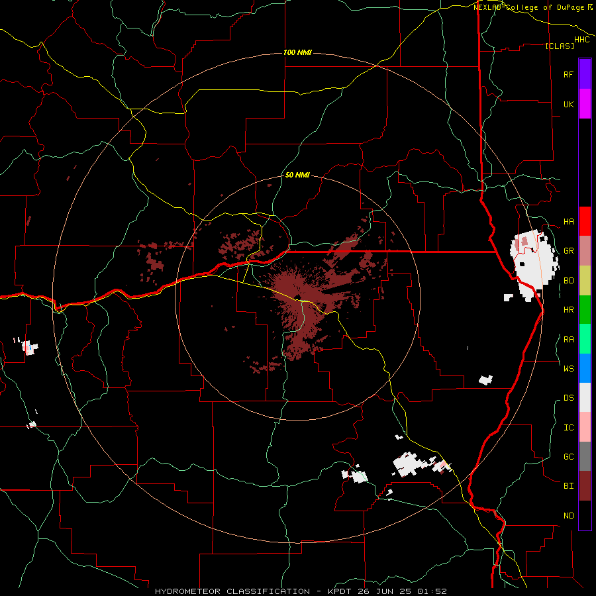
Task: Select the GC gray legend swatch
Action: [585, 456]
